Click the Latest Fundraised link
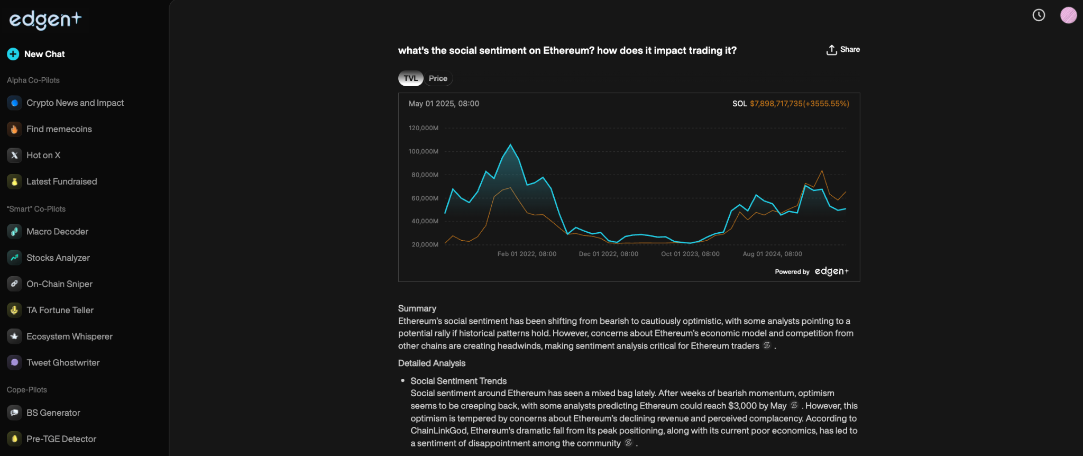The width and height of the screenshot is (1083, 456). coord(61,181)
